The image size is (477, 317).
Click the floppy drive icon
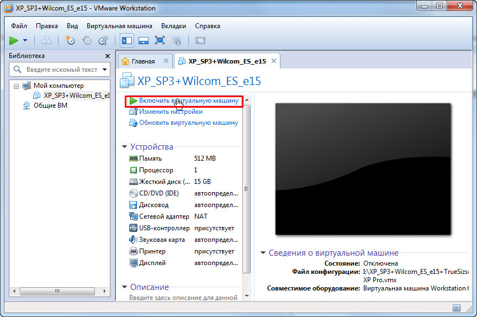click(133, 205)
